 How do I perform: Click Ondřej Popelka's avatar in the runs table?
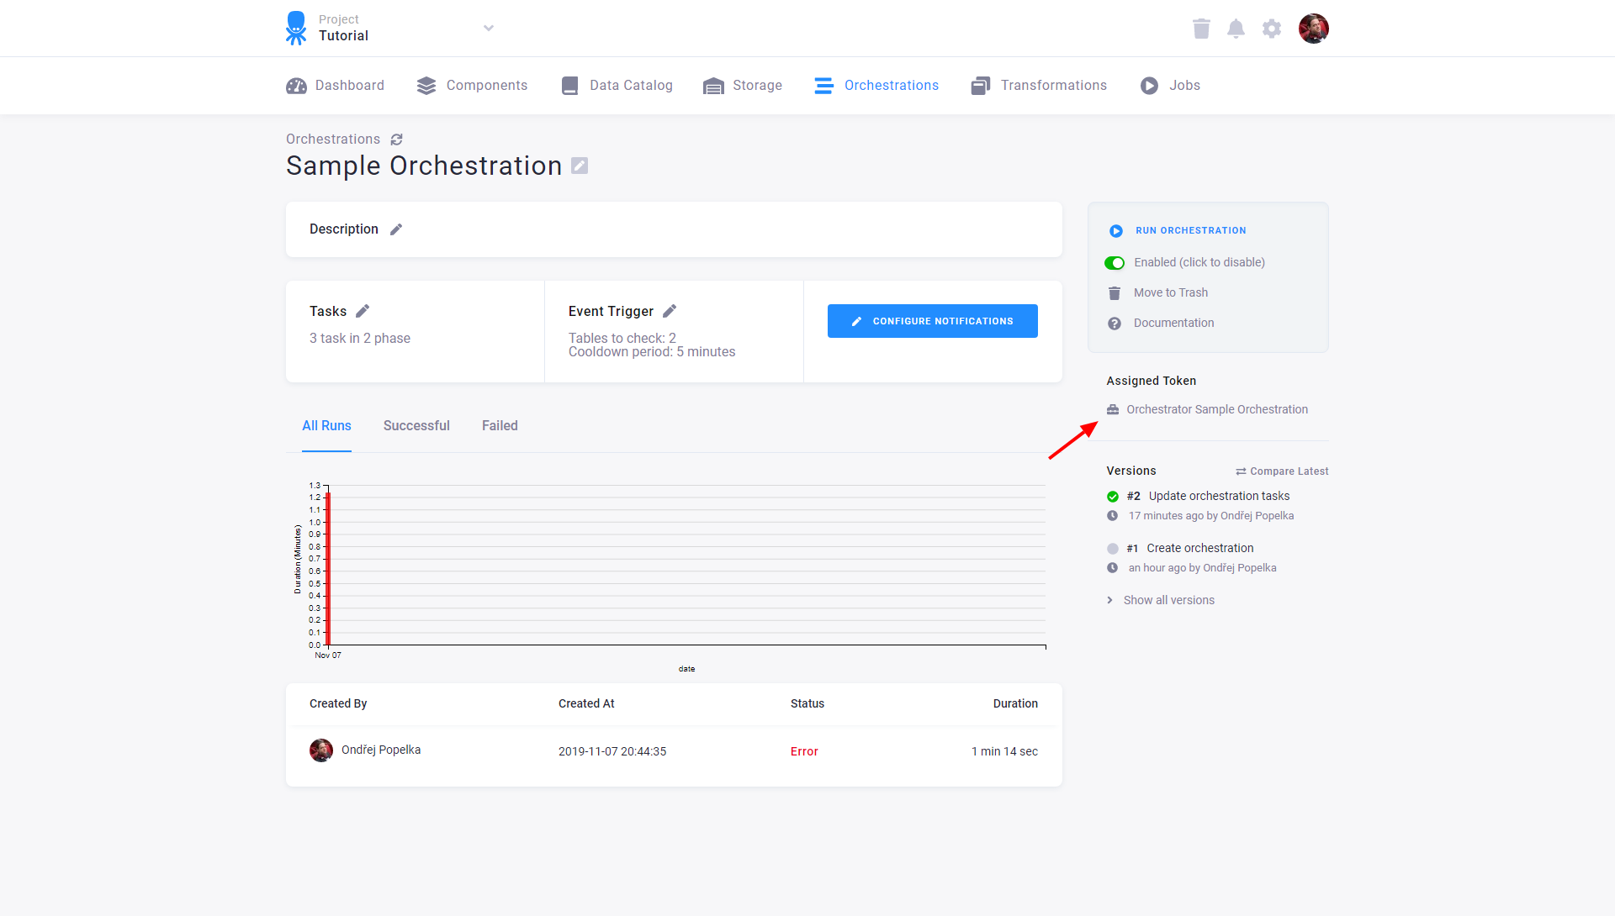(320, 750)
